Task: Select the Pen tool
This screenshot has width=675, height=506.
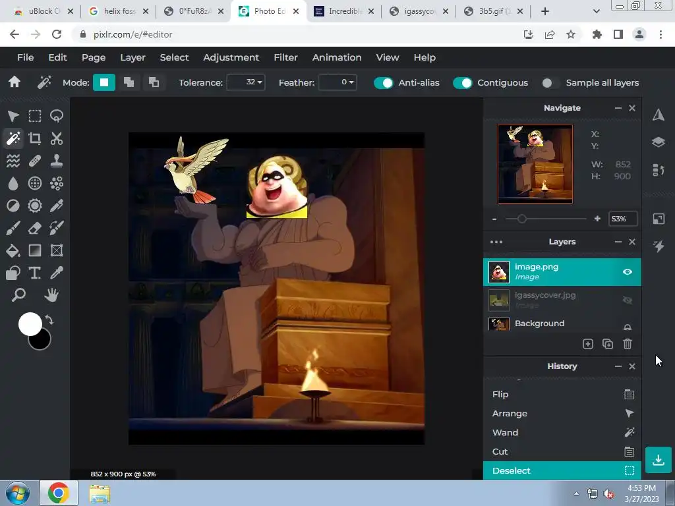Action: 57,206
